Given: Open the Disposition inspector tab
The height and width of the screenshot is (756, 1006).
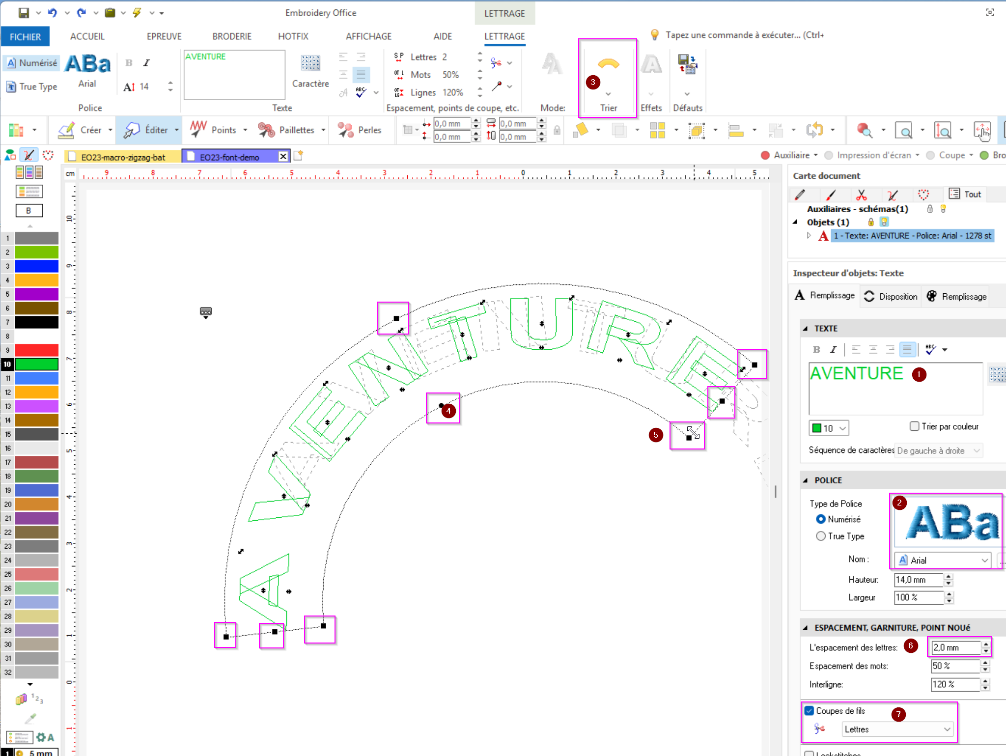Looking at the screenshot, I should coord(891,297).
